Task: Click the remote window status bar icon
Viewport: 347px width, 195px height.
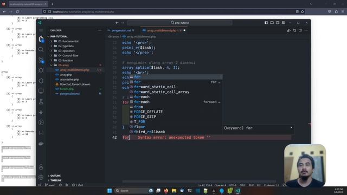Action: point(40,185)
